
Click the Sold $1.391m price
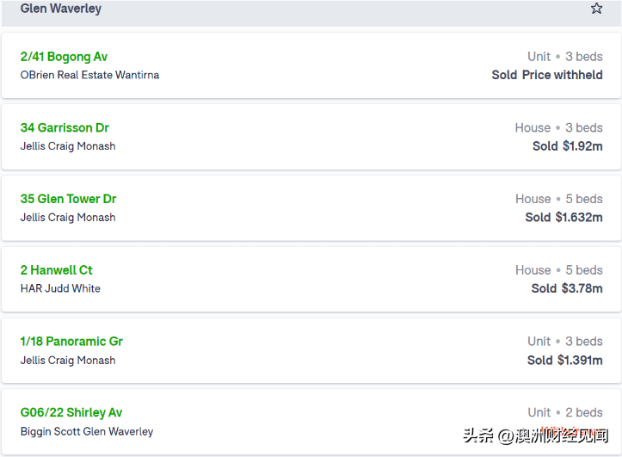tap(565, 361)
